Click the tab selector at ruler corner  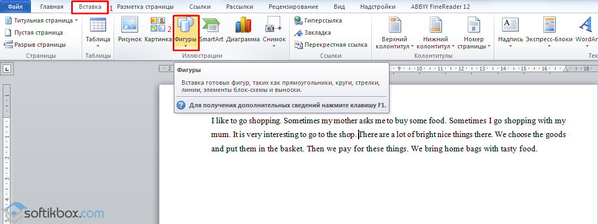(8, 69)
